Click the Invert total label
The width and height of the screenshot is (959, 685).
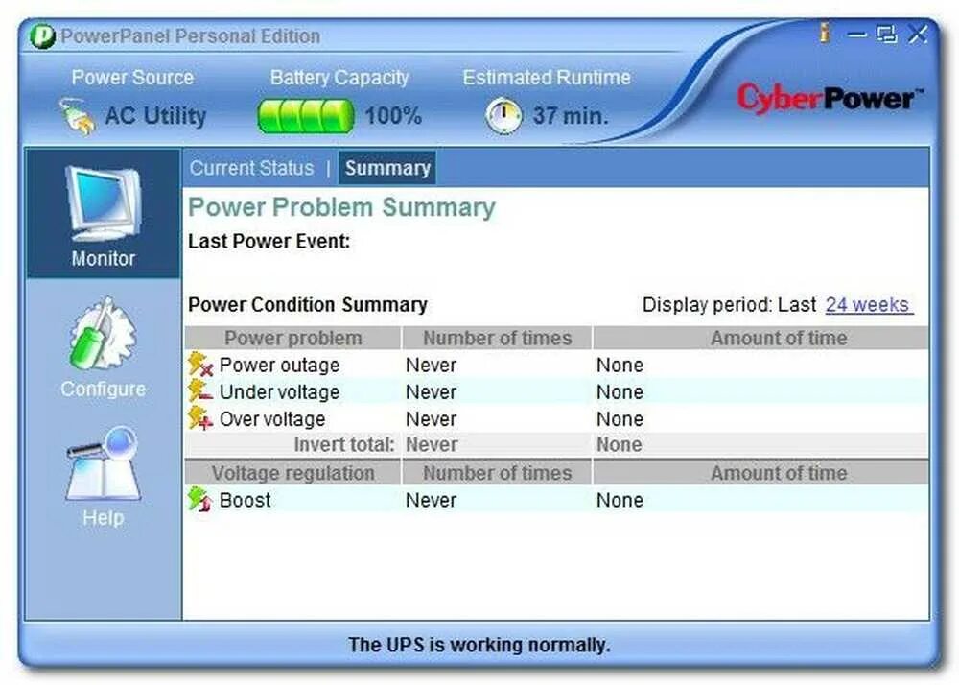coord(343,444)
